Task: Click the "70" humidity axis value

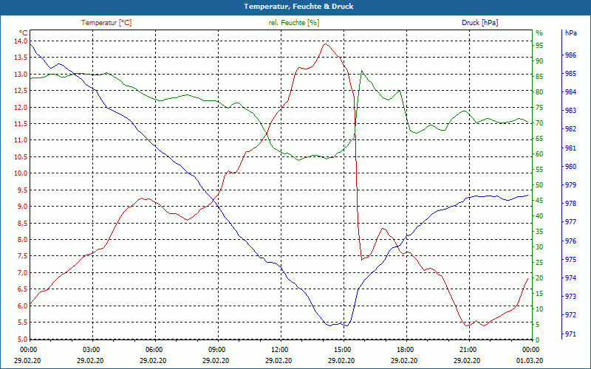Action: (x=539, y=123)
